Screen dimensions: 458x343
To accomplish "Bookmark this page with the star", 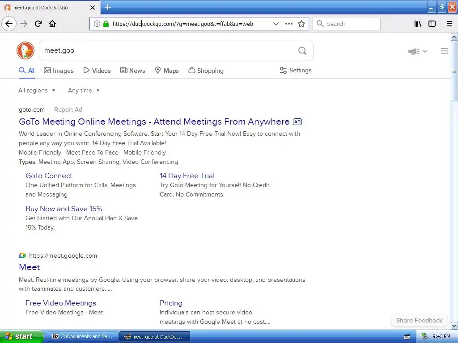I will click(x=301, y=24).
